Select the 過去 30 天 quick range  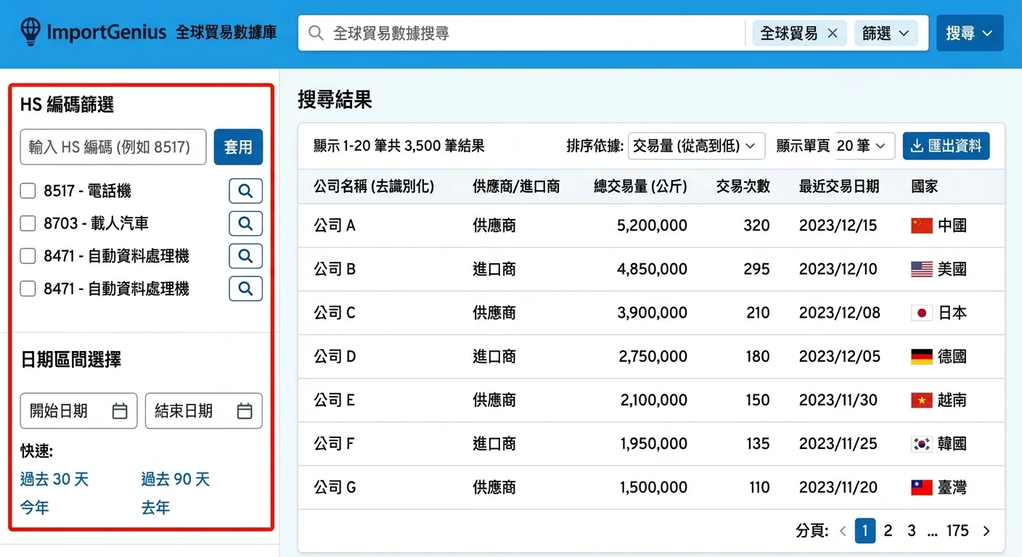[54, 479]
